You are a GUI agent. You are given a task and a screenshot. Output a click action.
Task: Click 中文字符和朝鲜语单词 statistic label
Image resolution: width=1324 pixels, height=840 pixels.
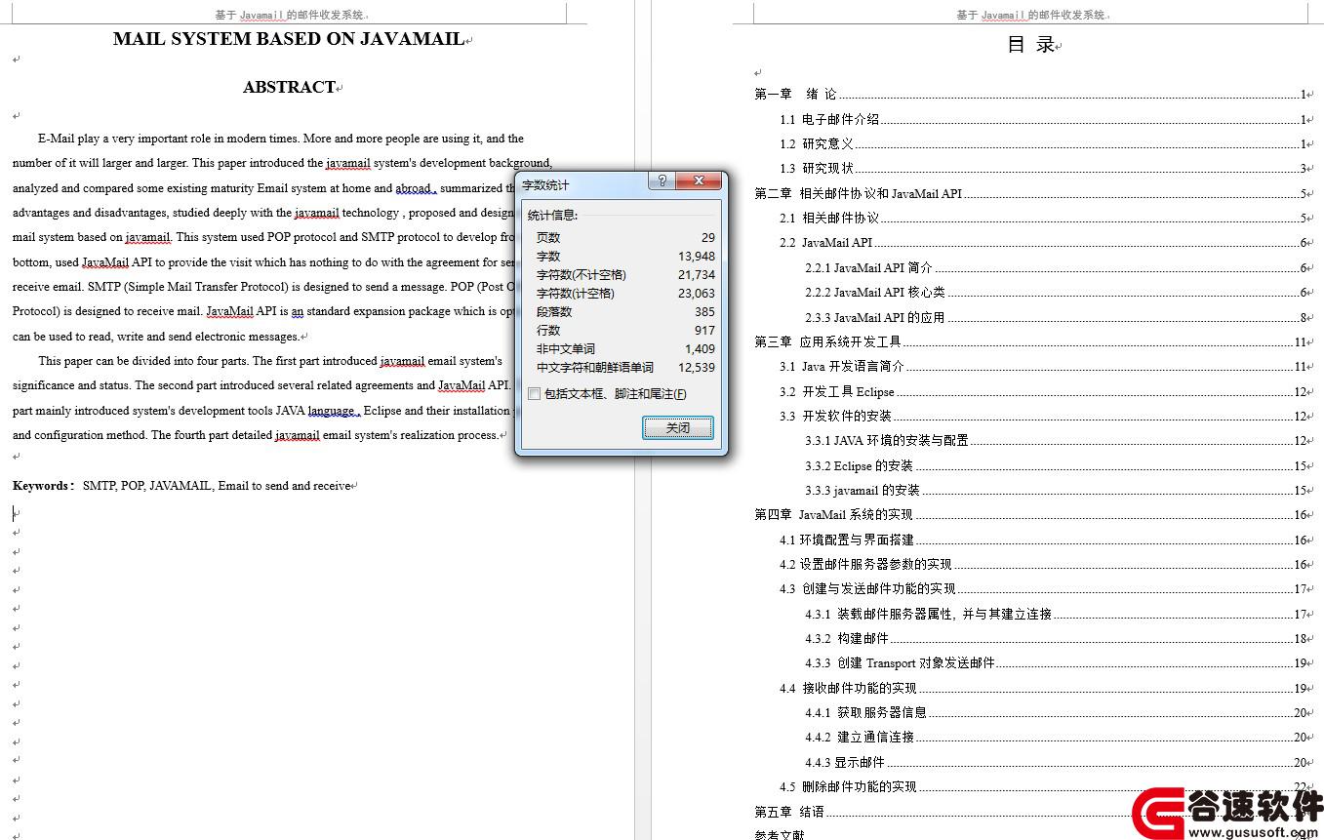pyautogui.click(x=595, y=368)
